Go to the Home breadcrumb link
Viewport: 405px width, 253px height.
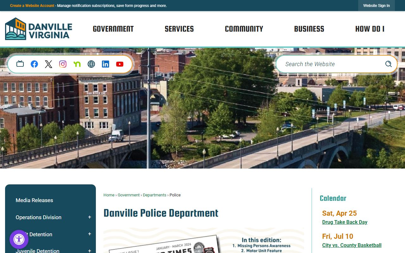click(x=109, y=195)
